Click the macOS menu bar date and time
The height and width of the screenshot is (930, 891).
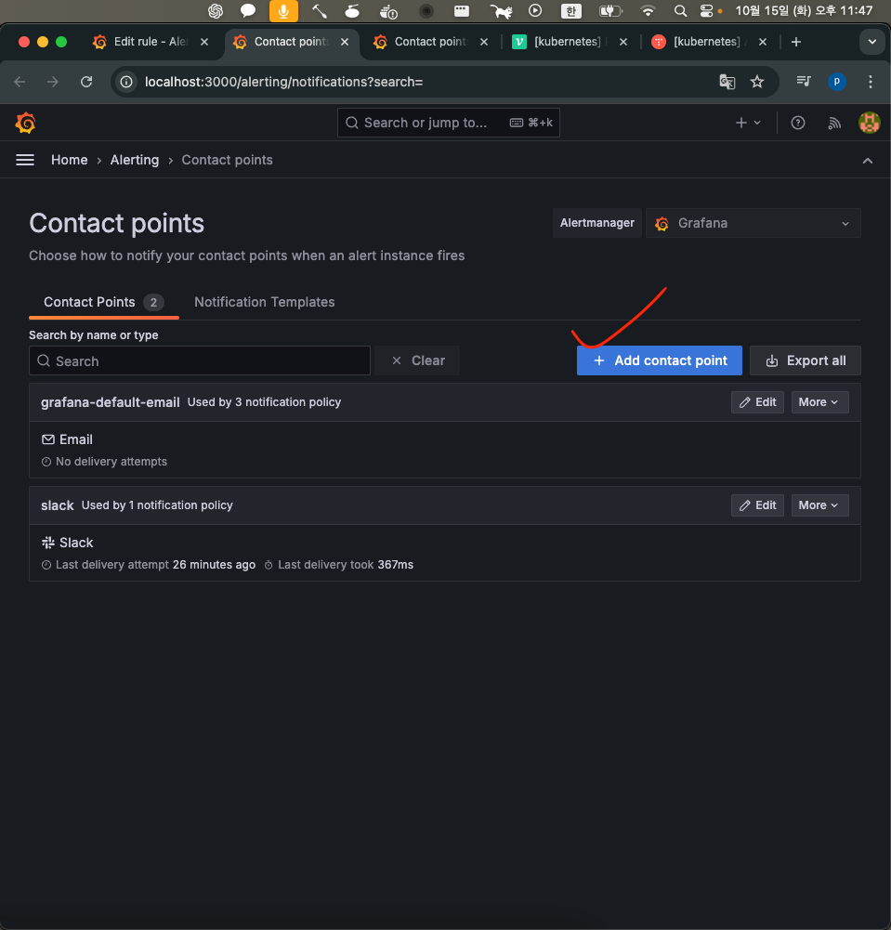tap(804, 10)
